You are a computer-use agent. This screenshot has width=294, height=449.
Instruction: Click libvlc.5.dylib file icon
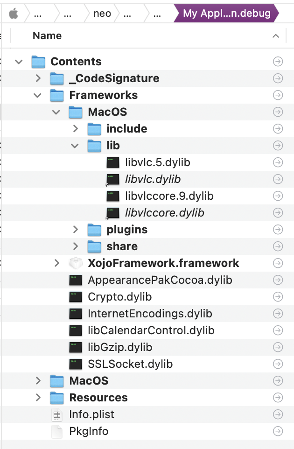point(113,162)
